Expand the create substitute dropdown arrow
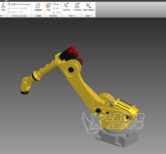This screenshot has height=154, width=166. click(x=38, y=12)
